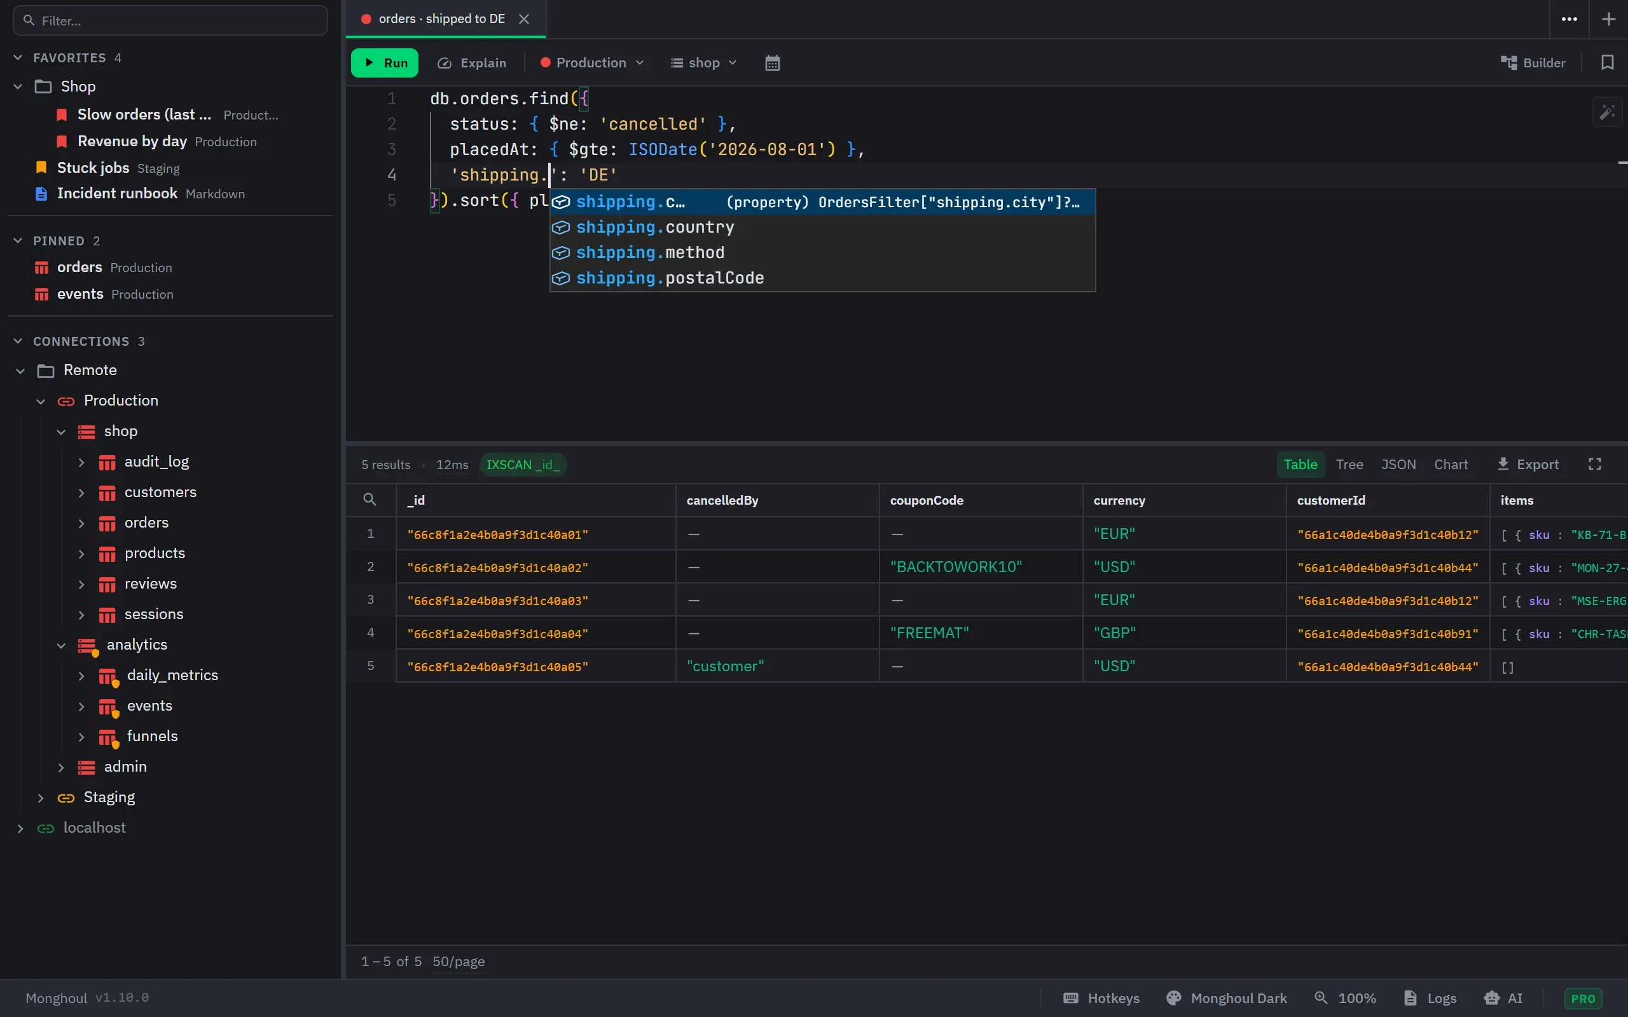Select the daily_metrics collection
Image resolution: width=1628 pixels, height=1017 pixels.
point(172,675)
